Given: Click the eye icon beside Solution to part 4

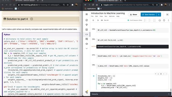Looking at the screenshot, I should coord(5,19).
